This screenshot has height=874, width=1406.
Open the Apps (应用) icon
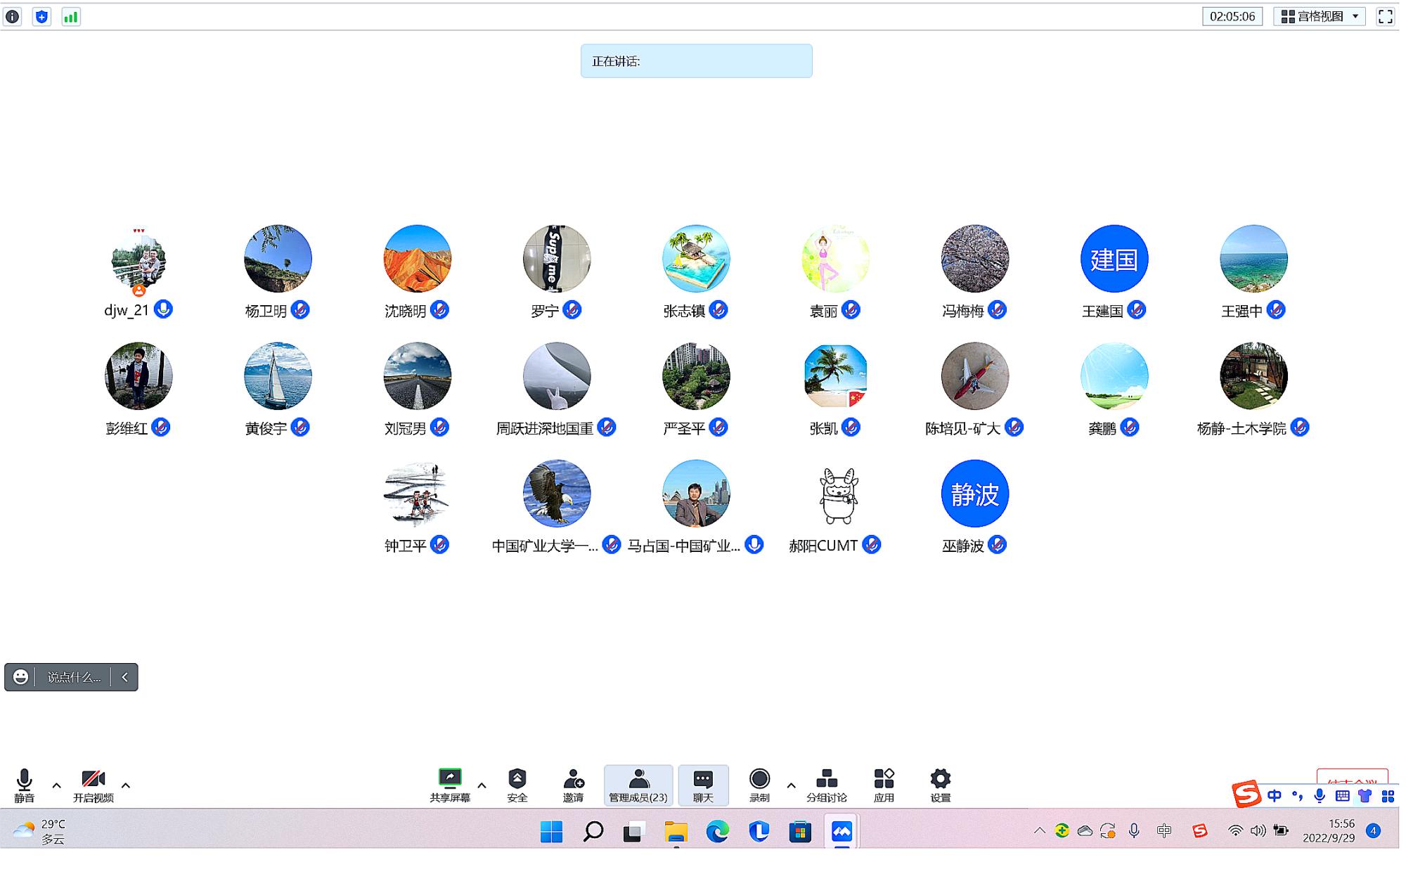tap(884, 784)
